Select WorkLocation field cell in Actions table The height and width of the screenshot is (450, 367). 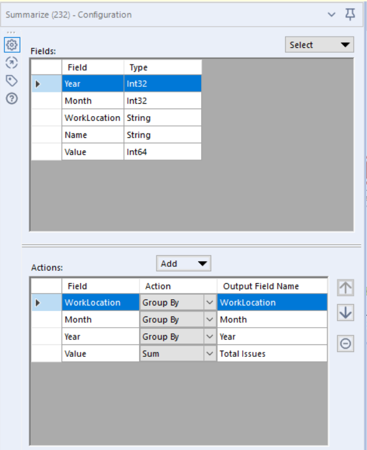[101, 302]
